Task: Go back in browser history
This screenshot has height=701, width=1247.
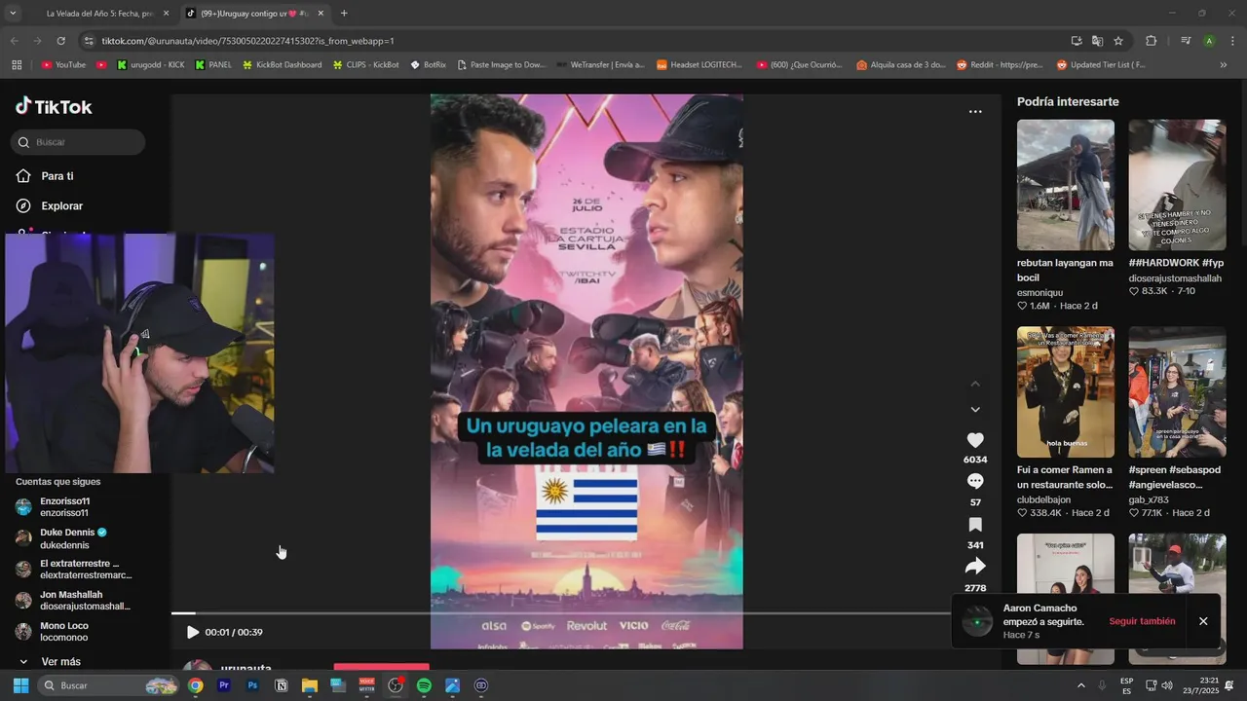Action: pos(14,41)
